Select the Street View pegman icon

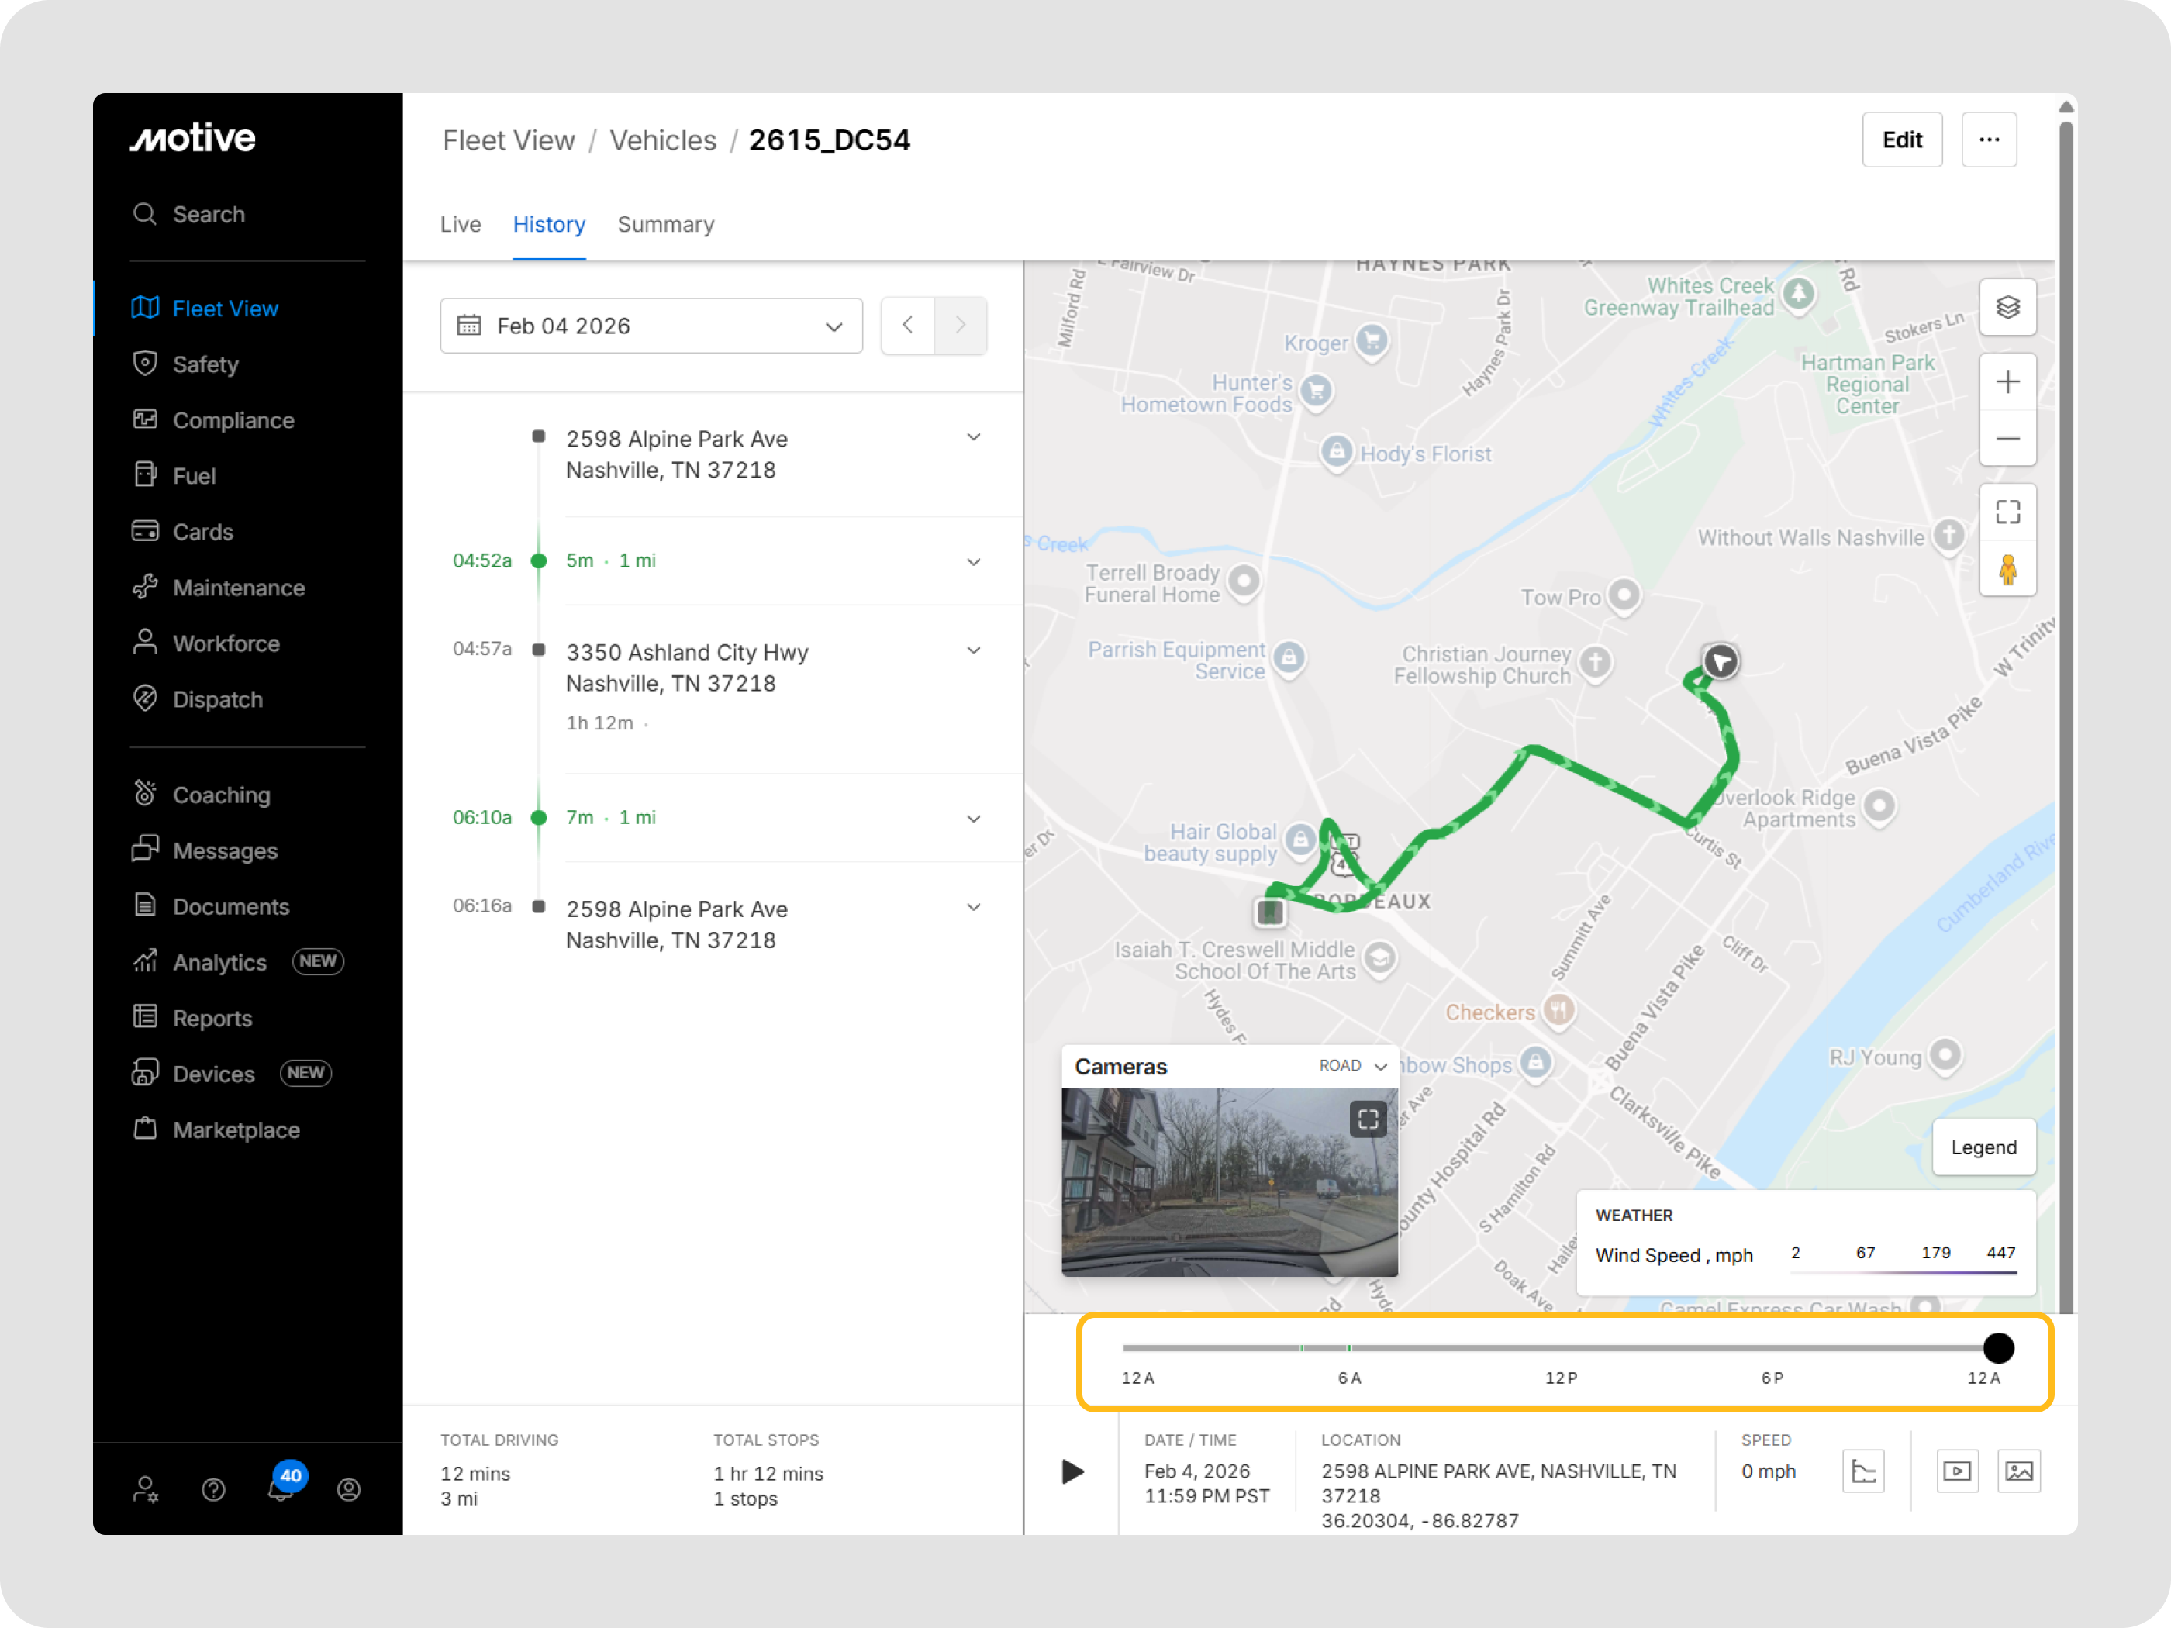point(2007,569)
